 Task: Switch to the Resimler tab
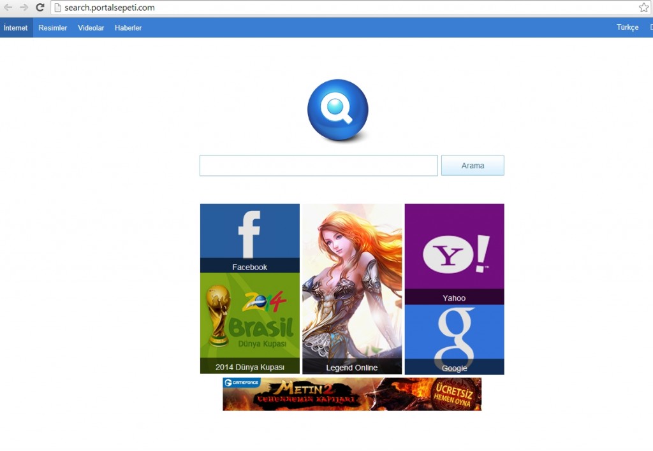coord(52,28)
